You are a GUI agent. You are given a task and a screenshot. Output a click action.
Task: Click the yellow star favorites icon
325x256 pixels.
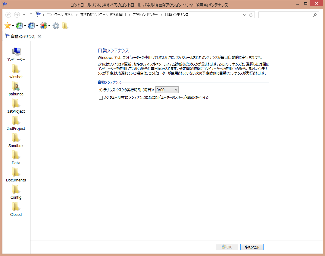pyautogui.click(x=8, y=26)
